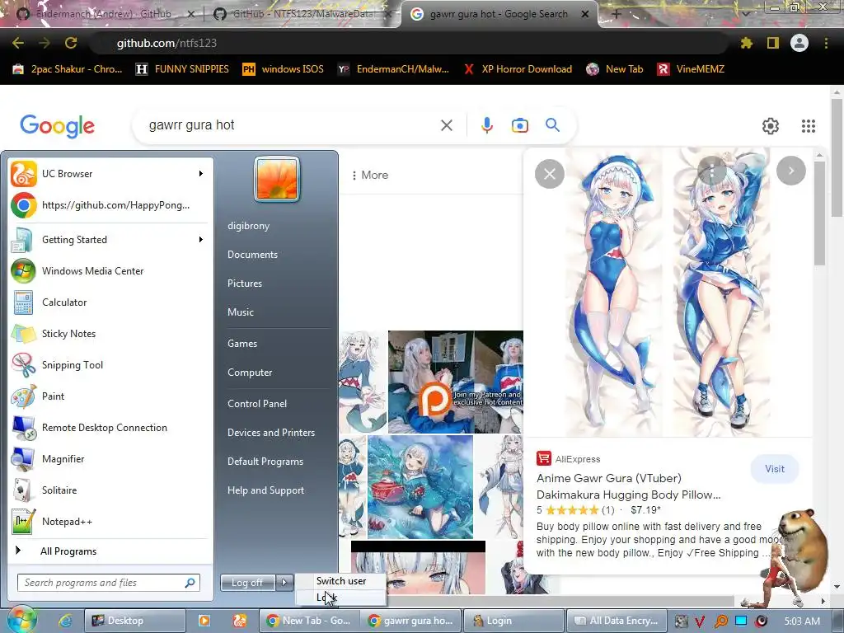Image resolution: width=844 pixels, height=633 pixels.
Task: Open Chrome profile avatar
Action: coord(799,43)
